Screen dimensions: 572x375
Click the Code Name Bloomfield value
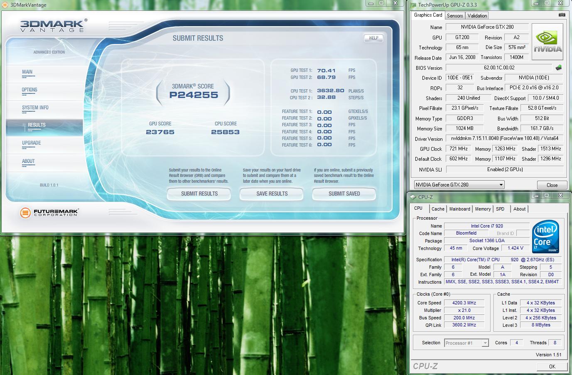point(466,233)
